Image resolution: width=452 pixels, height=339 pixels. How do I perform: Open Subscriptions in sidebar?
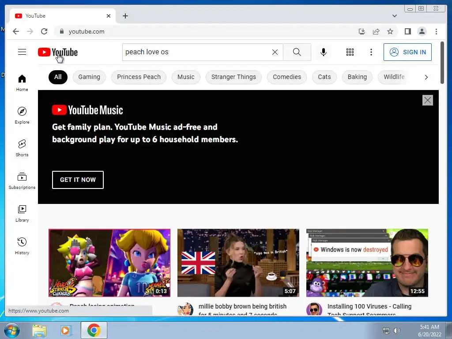click(22, 181)
